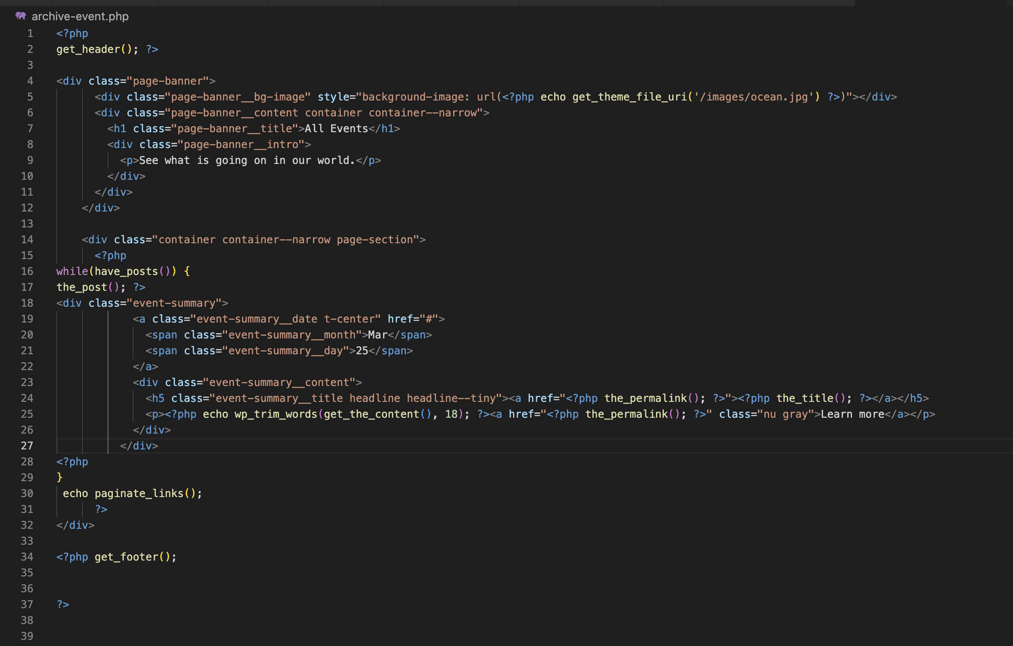Click line number 16 in gutter
1013x646 pixels.
click(x=27, y=271)
